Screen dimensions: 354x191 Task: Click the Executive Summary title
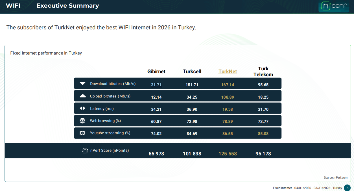tap(67, 6)
